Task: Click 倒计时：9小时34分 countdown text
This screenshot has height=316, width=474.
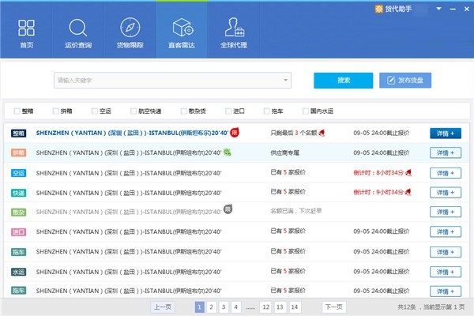Action: 378,192
